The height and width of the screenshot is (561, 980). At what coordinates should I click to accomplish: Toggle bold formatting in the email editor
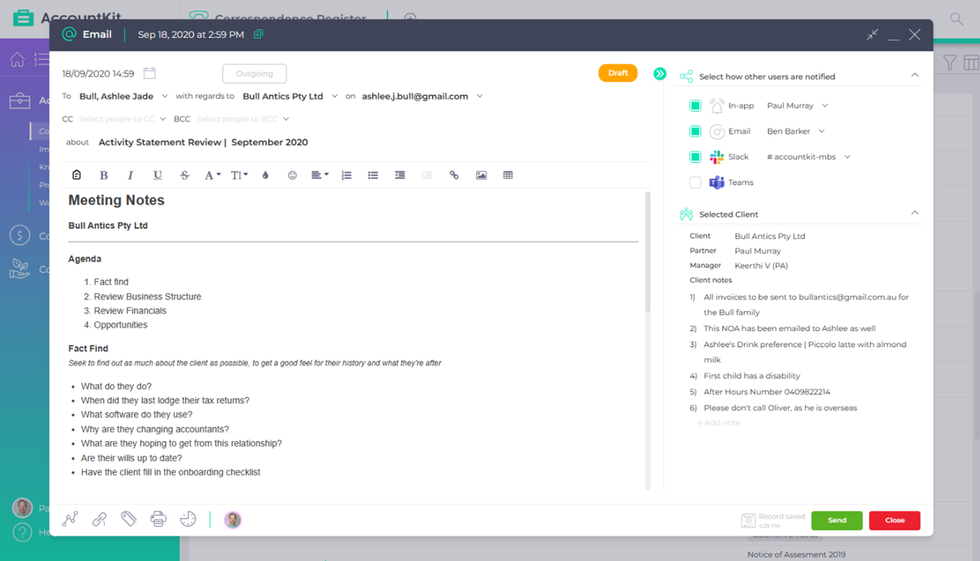(104, 175)
